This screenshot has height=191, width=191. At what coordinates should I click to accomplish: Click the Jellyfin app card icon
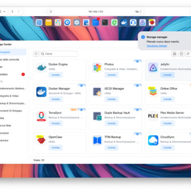153,68
